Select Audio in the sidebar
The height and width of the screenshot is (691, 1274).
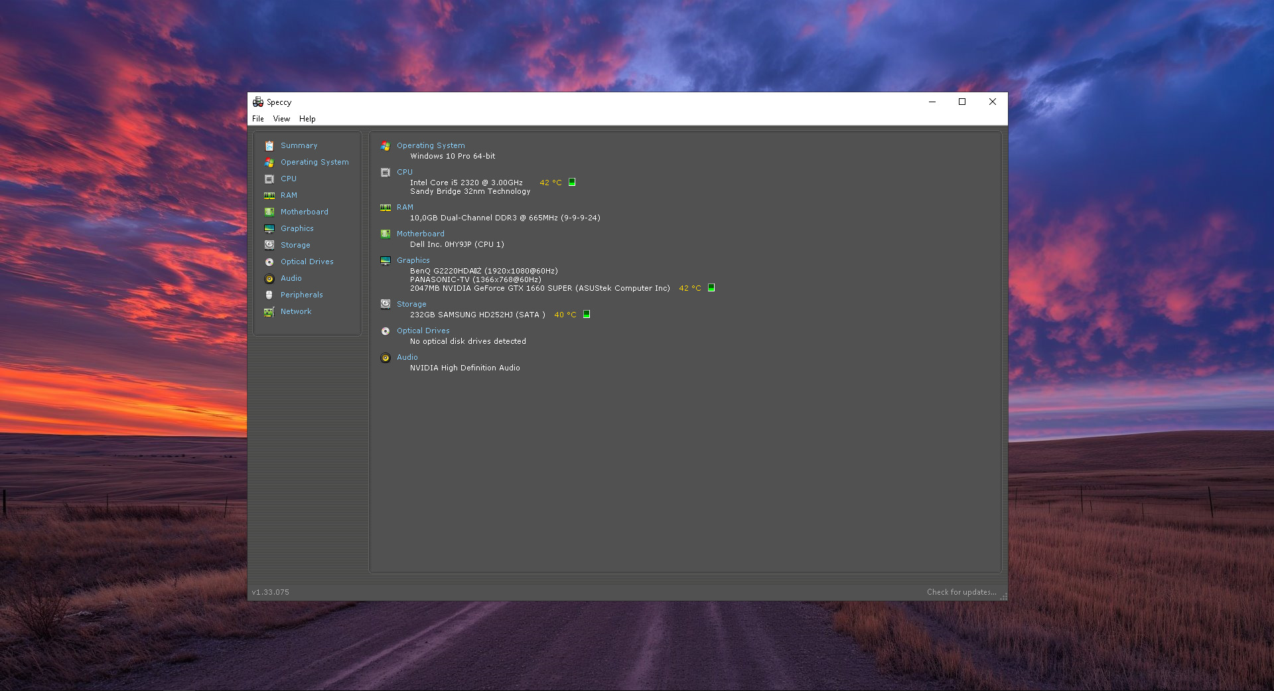291,278
